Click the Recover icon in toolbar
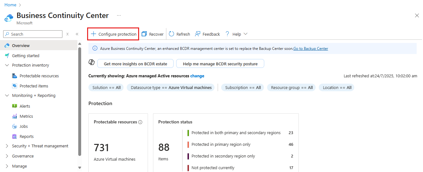This screenshot has width=423, height=172. 144,34
